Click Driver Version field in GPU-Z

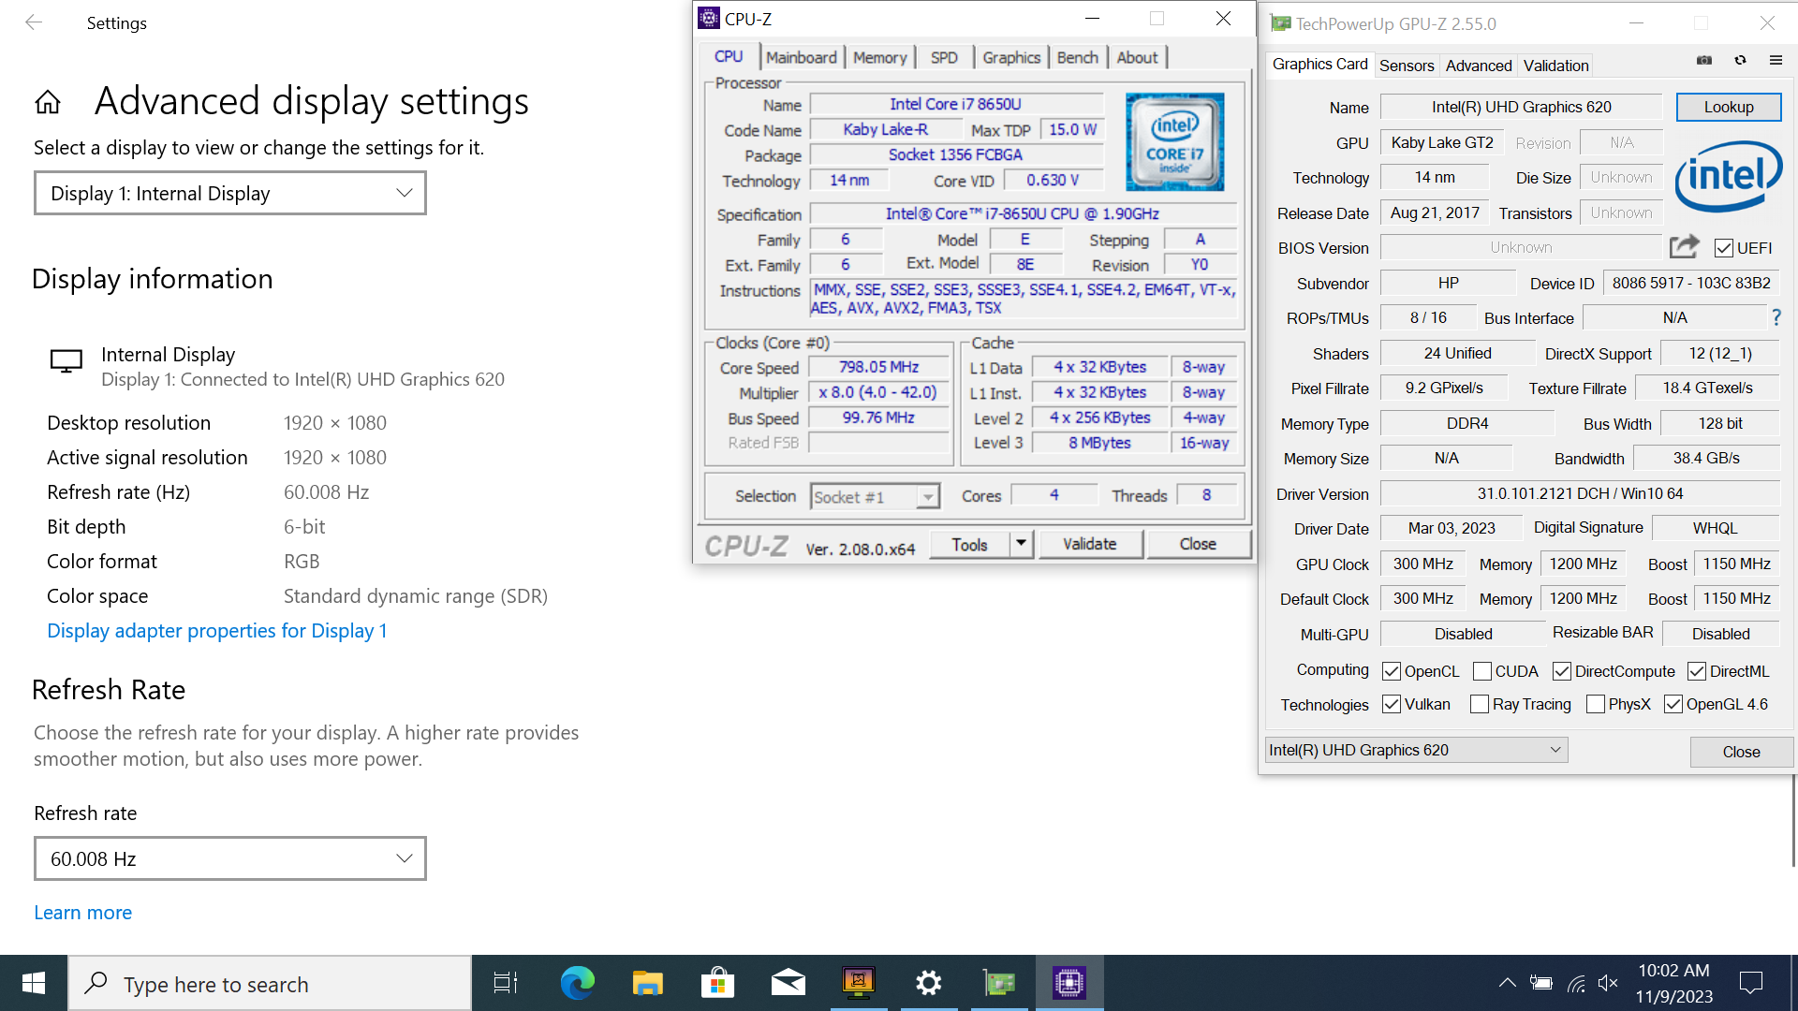tap(1581, 493)
